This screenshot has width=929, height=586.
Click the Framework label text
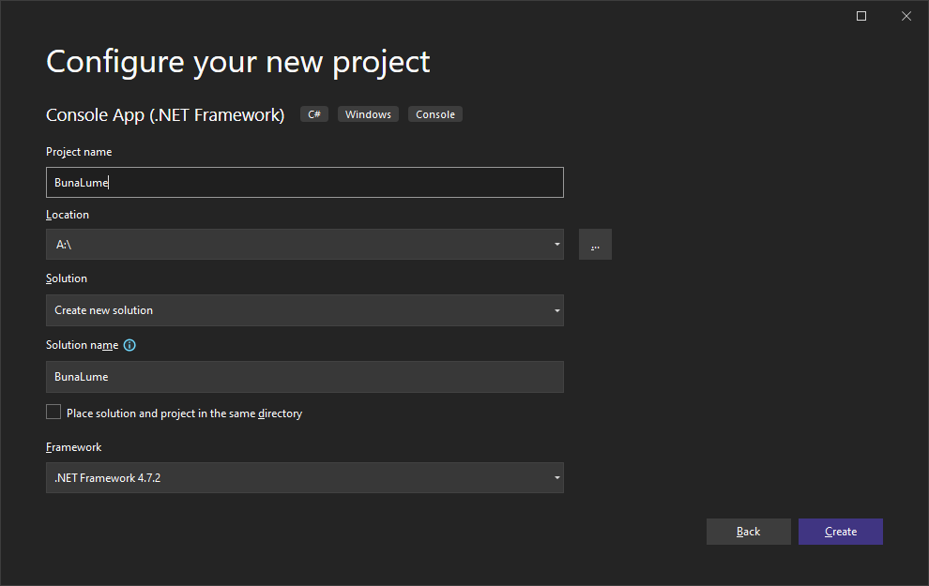[x=73, y=447]
